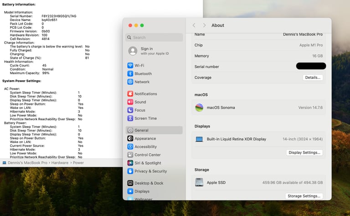The height and width of the screenshot is (216, 350).
Task: Open Screen Time hourglass icon
Action: [130, 118]
